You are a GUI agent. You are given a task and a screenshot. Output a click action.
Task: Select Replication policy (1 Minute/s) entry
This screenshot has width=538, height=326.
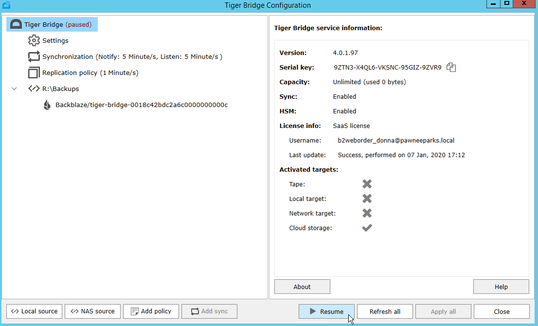pyautogui.click(x=90, y=73)
